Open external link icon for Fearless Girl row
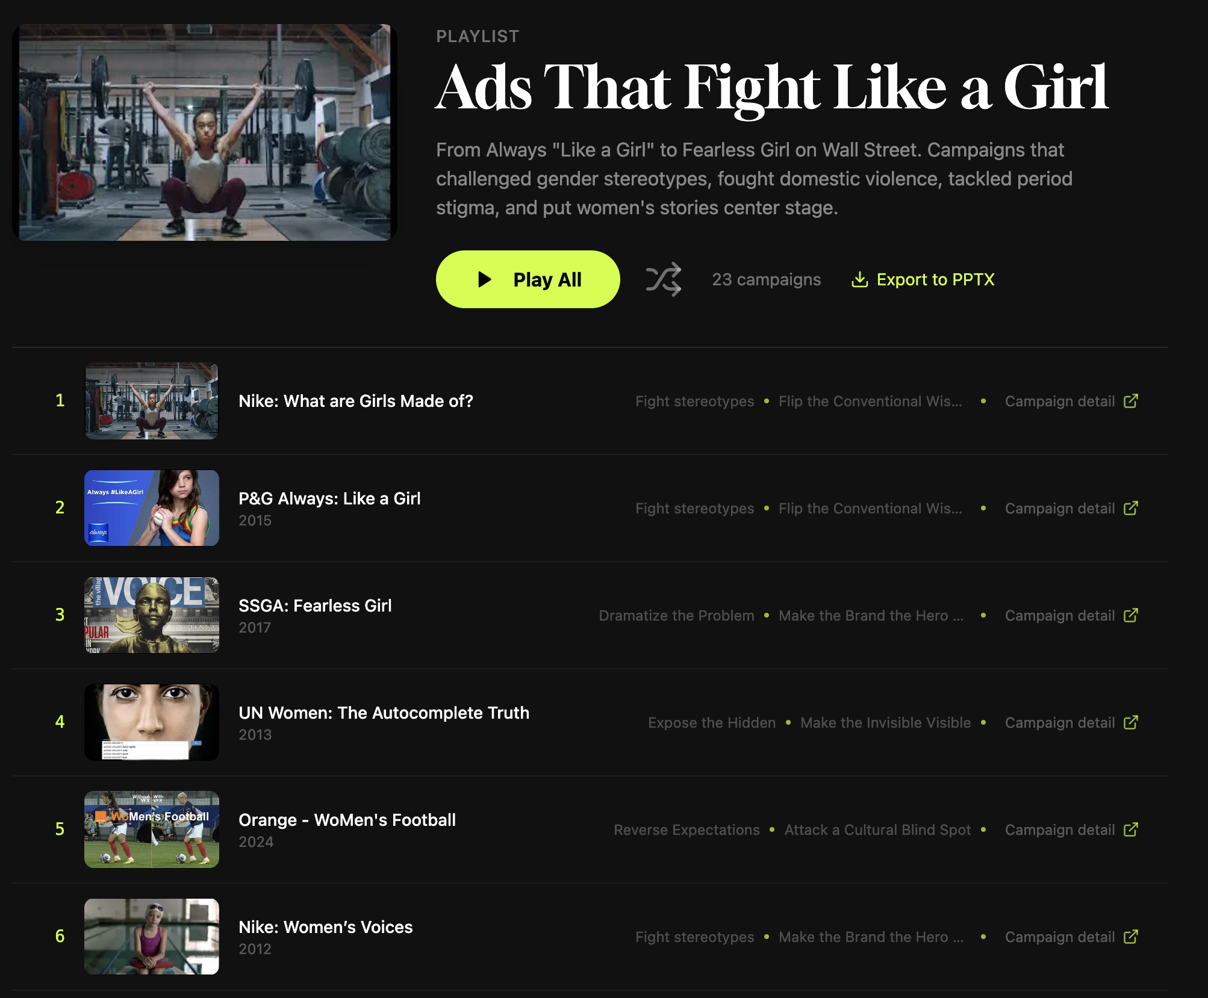The height and width of the screenshot is (998, 1208). click(x=1130, y=615)
